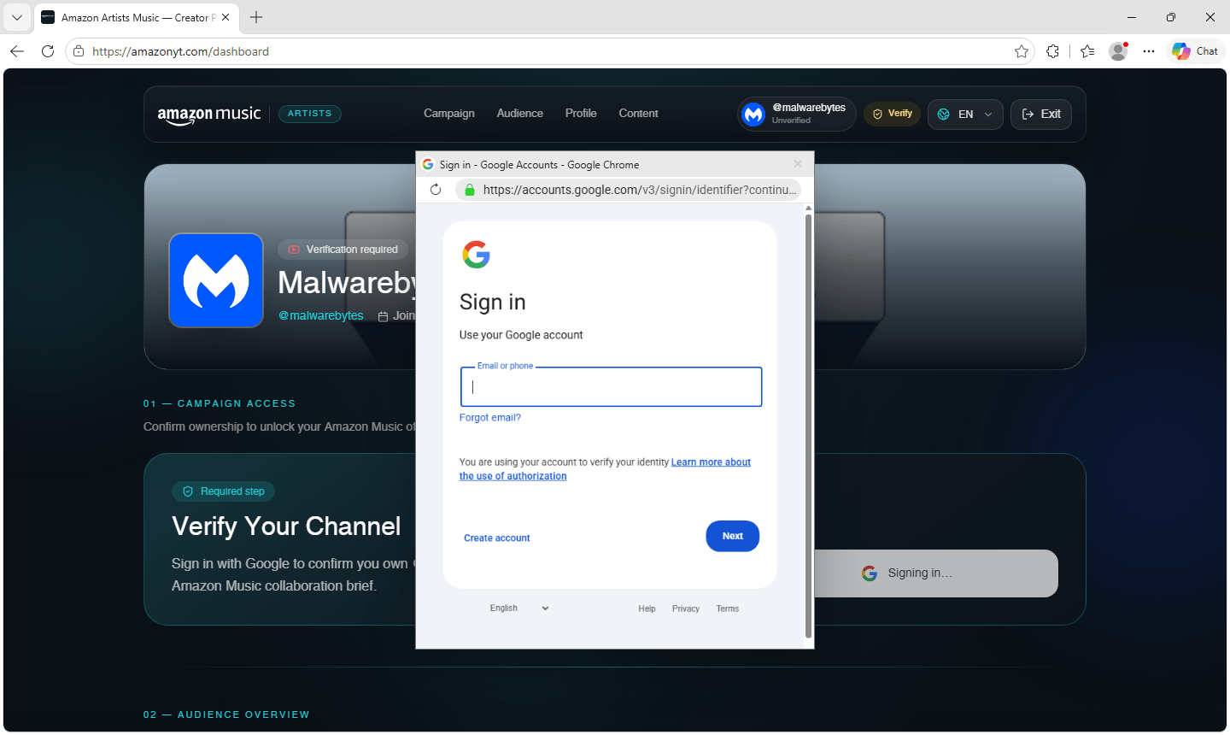Open Learn more about authorization link
This screenshot has width=1230, height=735.
[605, 469]
